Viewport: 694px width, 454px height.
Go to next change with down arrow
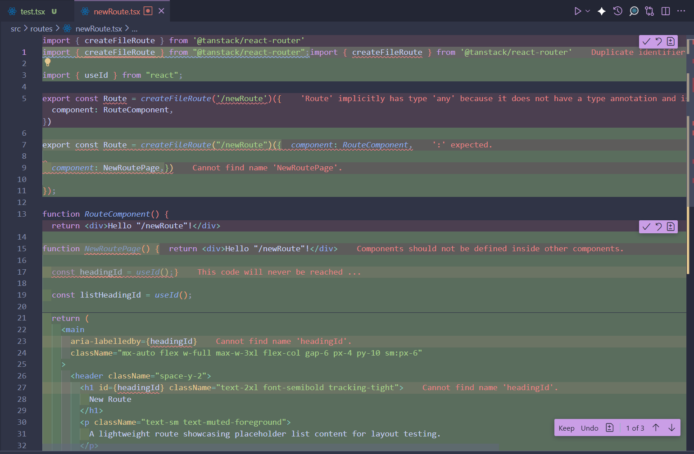671,428
